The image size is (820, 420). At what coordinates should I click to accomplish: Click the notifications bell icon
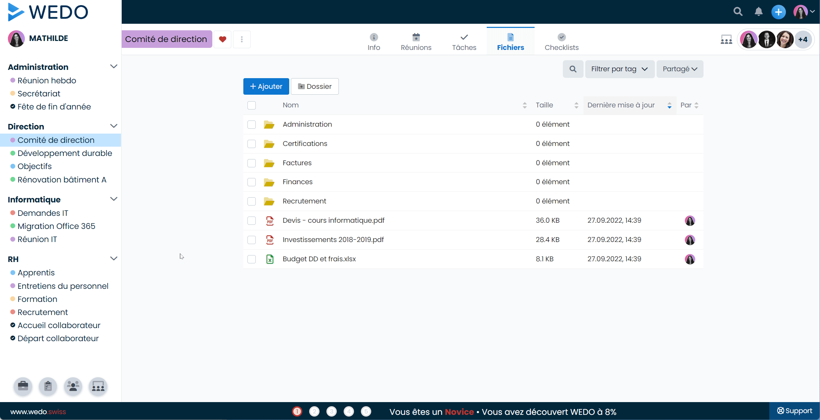click(x=758, y=12)
